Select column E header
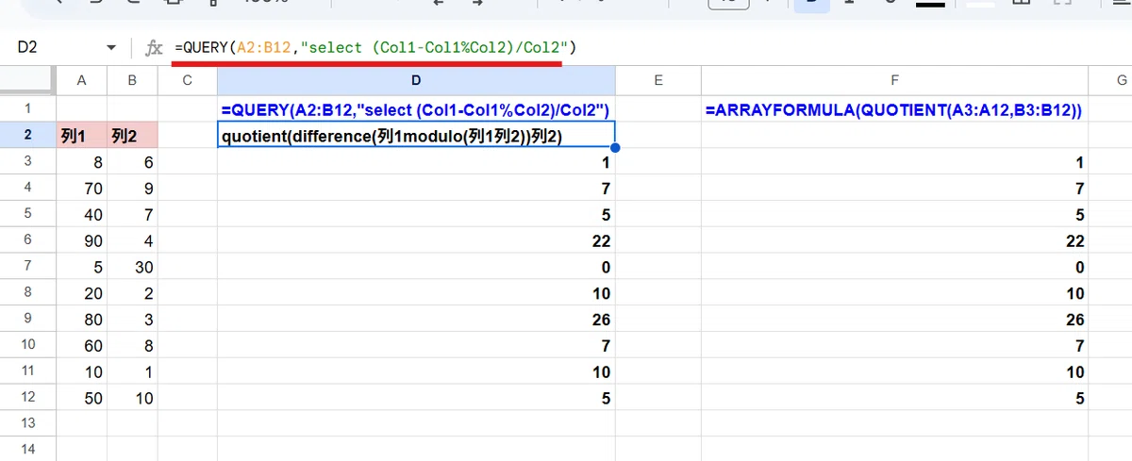 tap(658, 81)
